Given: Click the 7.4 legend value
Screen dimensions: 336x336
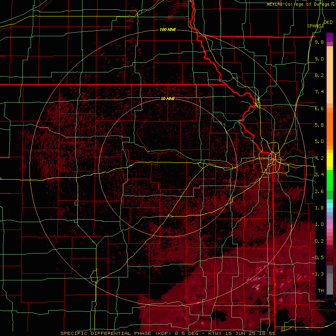Looking at the screenshot, I should 319,92.
